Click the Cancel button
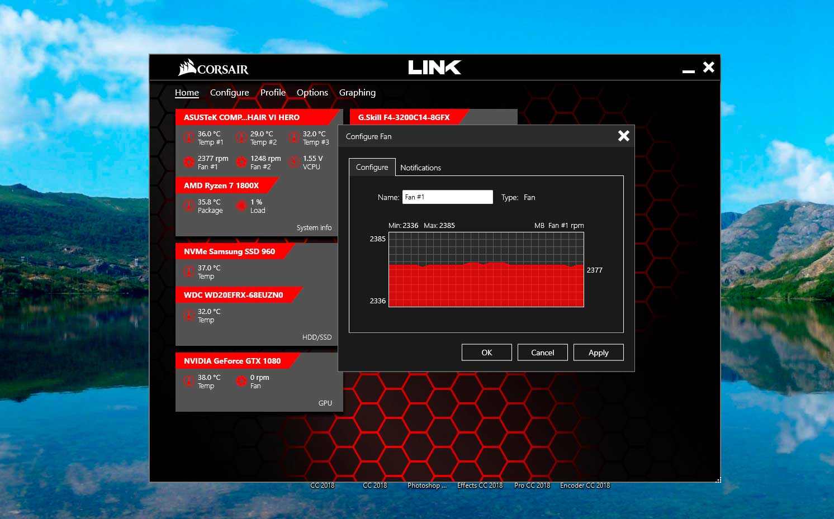Image resolution: width=834 pixels, height=519 pixels. tap(543, 353)
